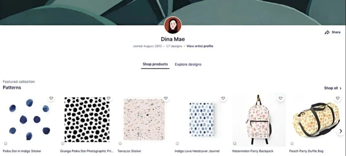This screenshot has width=346, height=156.
Task: Click info icon under Watermelon Party Backpack
Action: tap(235, 143)
